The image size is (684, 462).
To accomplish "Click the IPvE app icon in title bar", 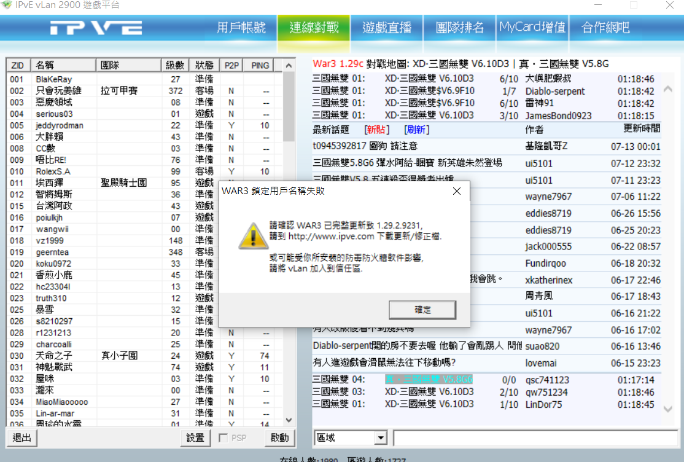I will 6,5.
